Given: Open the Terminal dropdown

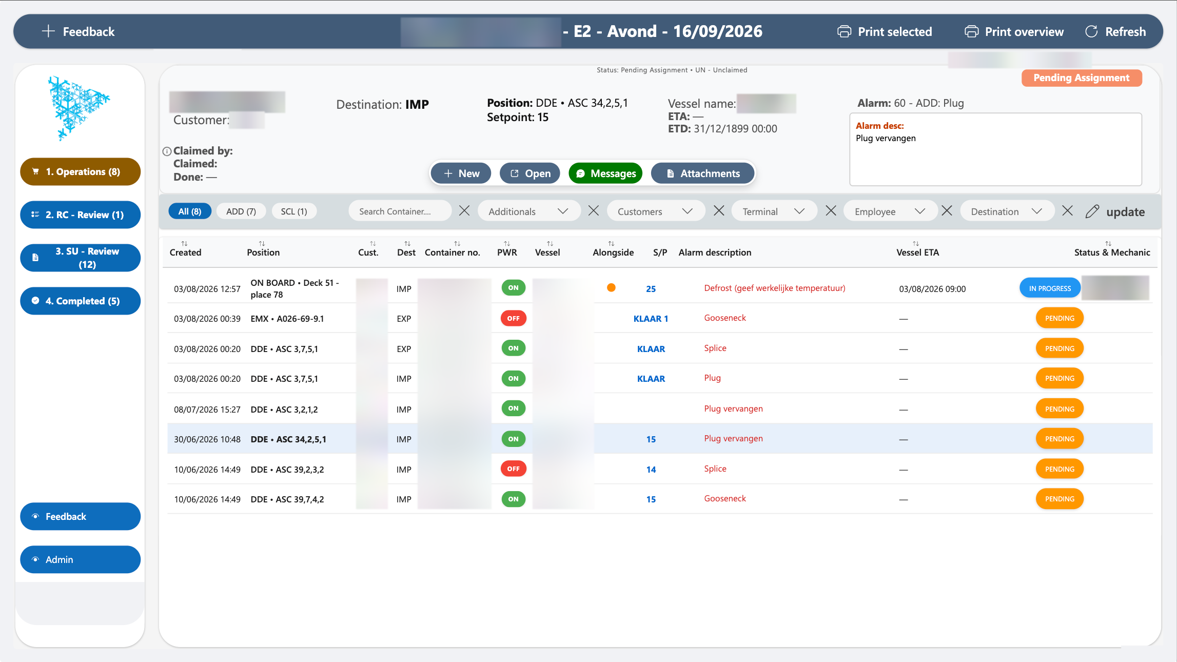Looking at the screenshot, I should pos(774,211).
